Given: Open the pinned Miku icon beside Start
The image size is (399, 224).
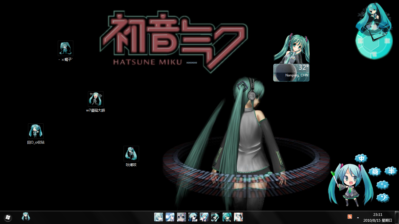Looking at the screenshot, I should click(x=26, y=216).
